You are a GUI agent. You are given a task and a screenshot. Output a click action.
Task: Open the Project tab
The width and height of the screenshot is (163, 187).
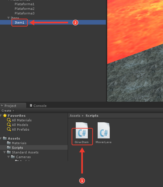coord(13,106)
